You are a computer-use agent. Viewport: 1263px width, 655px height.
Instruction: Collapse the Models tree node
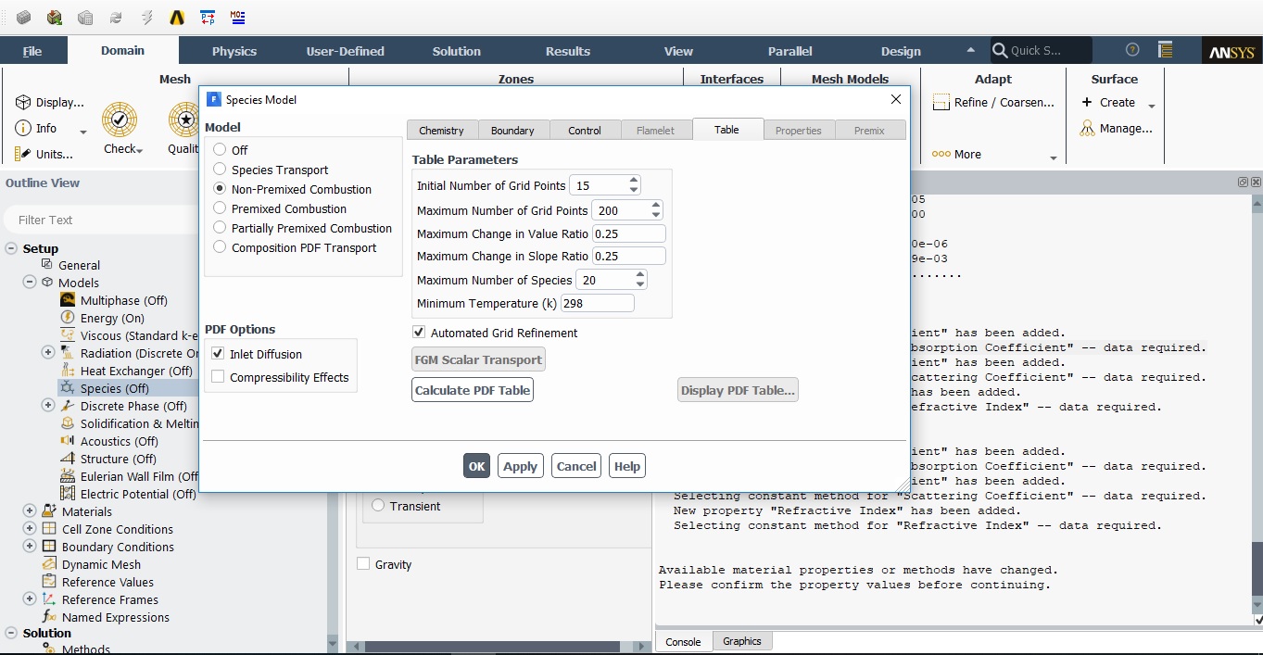tap(30, 283)
